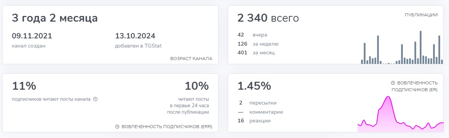The height and width of the screenshot is (138, 449).
Task: Select the 2 340 всего publications total
Action: 268,18
